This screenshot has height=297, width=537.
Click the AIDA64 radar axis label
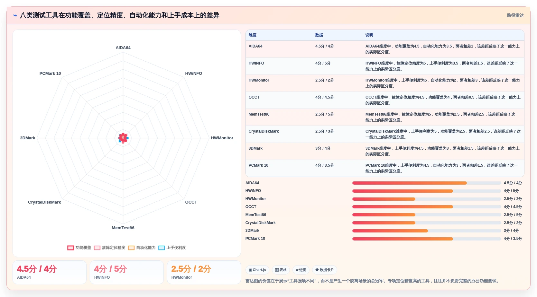123,48
